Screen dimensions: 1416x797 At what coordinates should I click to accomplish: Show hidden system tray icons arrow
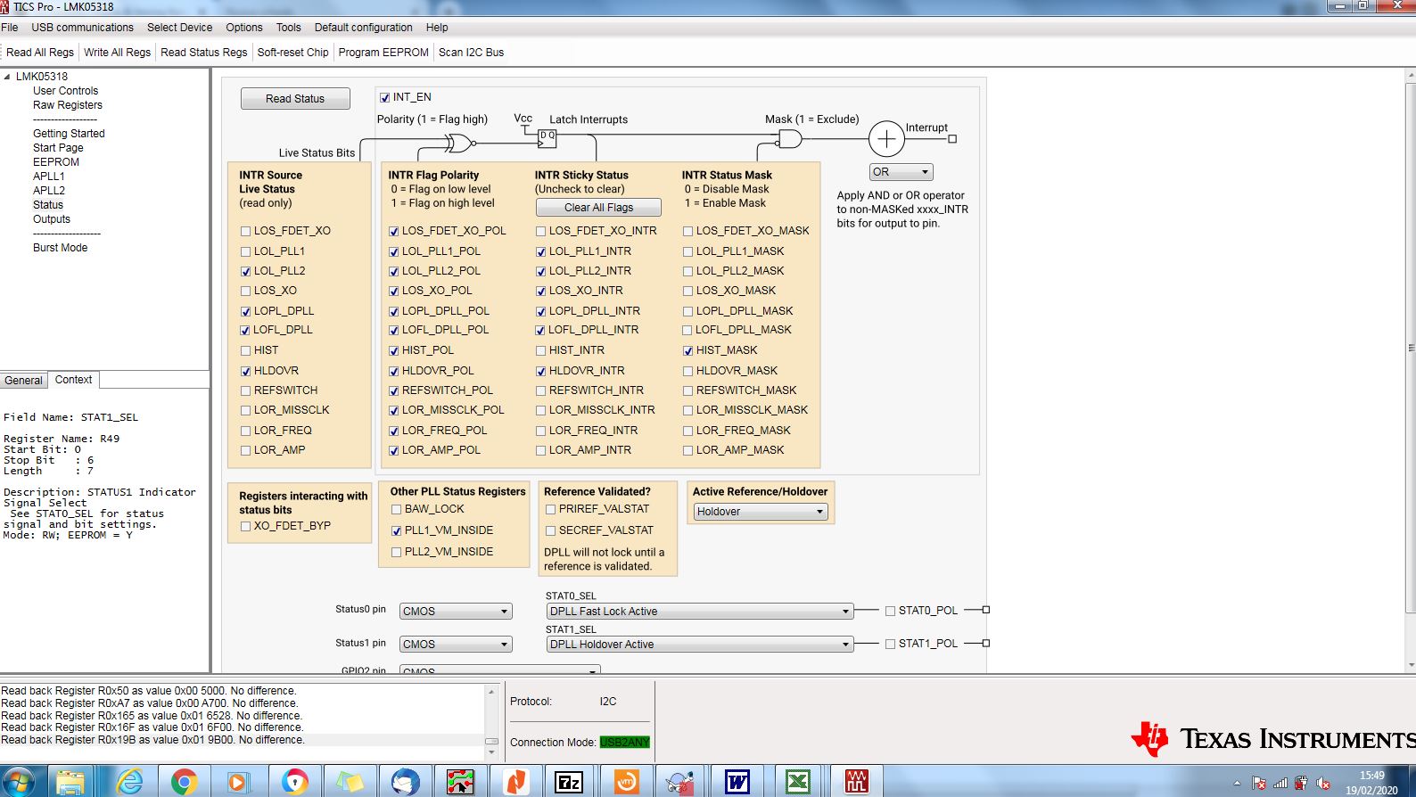coord(1237,783)
